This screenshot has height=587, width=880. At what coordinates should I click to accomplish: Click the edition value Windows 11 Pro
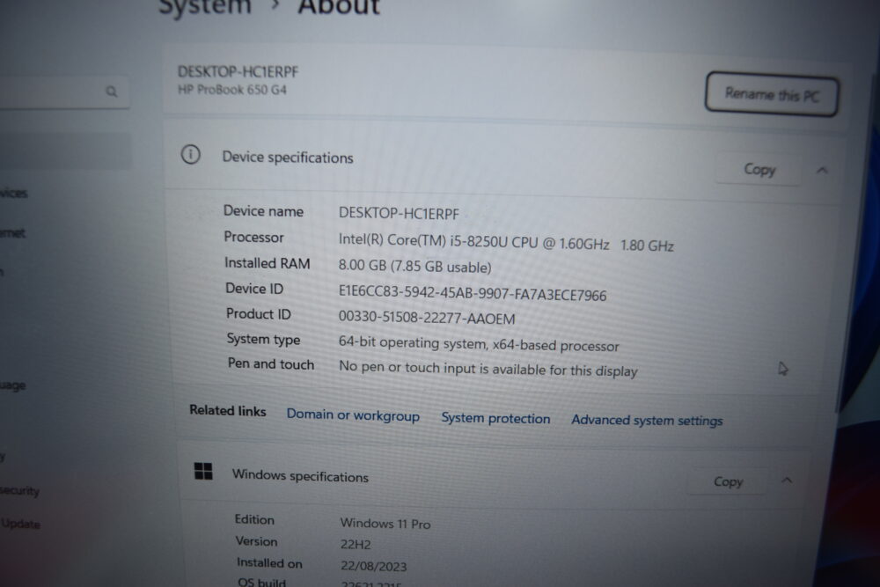point(385,524)
